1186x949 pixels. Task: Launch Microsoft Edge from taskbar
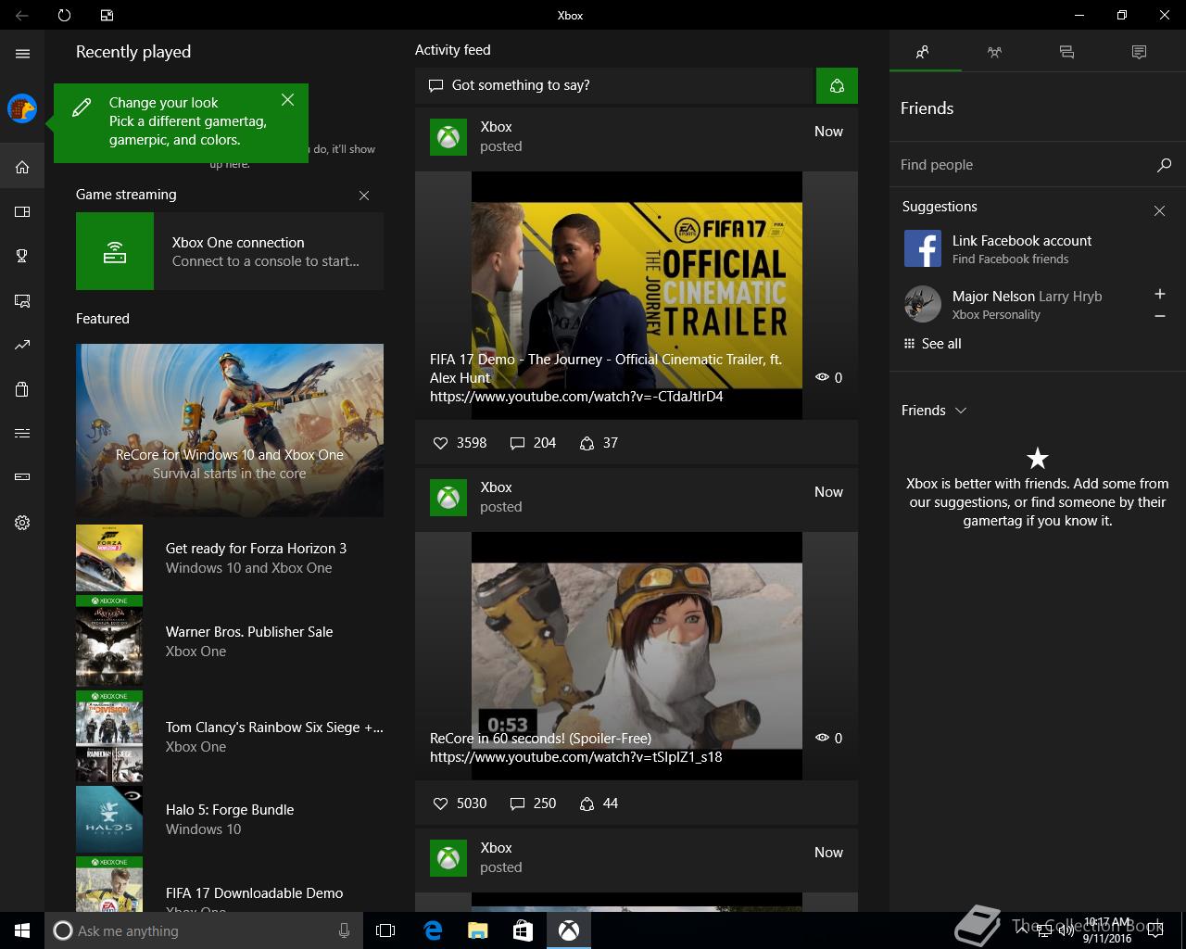433,930
